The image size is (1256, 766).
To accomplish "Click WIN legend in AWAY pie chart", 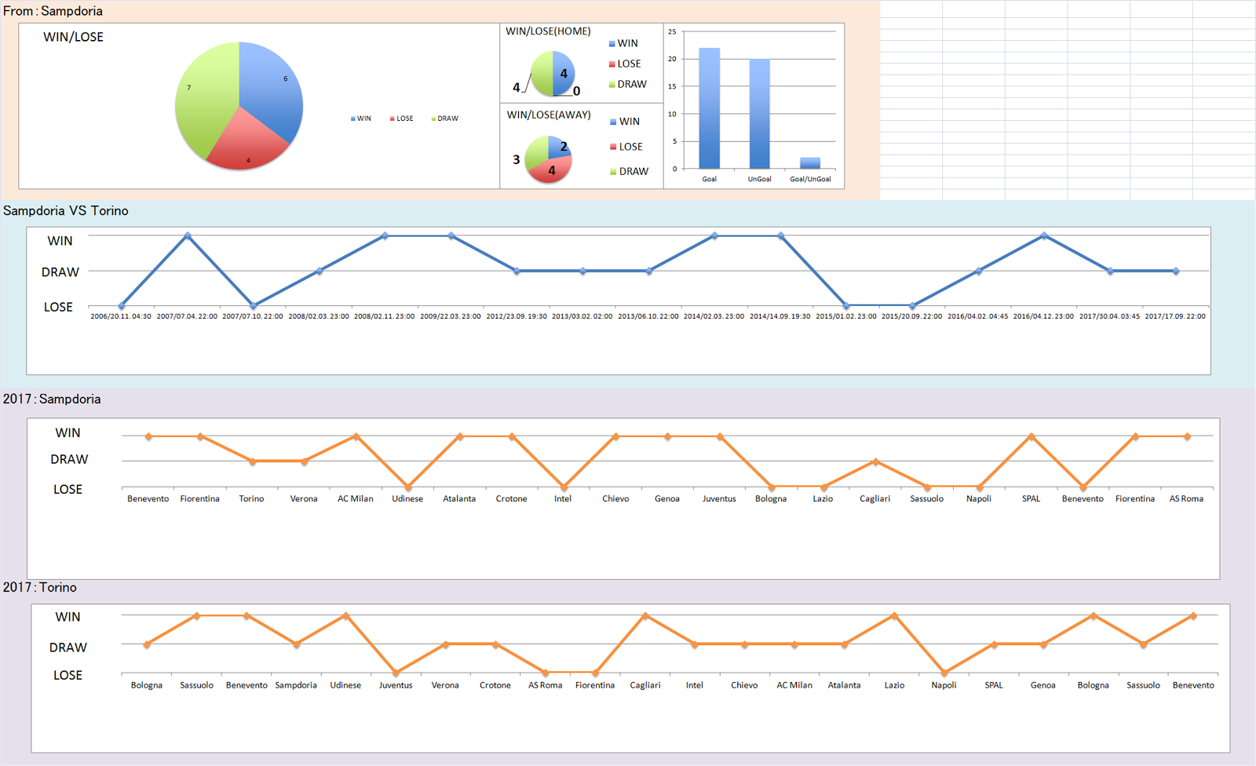I will [625, 122].
